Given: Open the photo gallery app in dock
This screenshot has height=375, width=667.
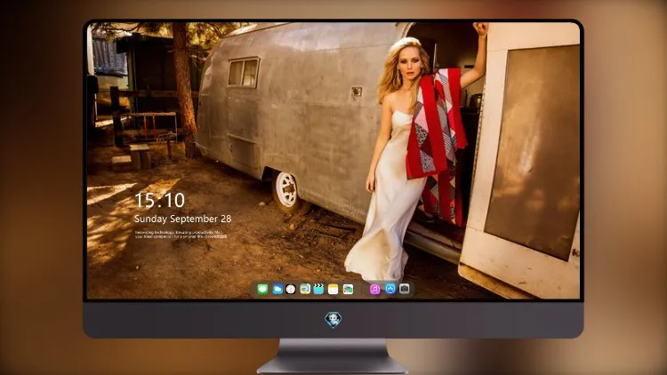Looking at the screenshot, I should (348, 289).
